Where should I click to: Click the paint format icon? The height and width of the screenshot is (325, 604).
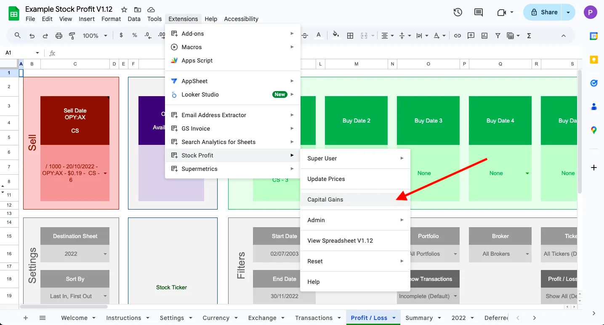(72, 36)
